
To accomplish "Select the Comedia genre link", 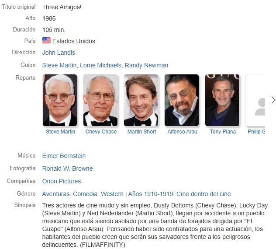I will click(85, 194).
